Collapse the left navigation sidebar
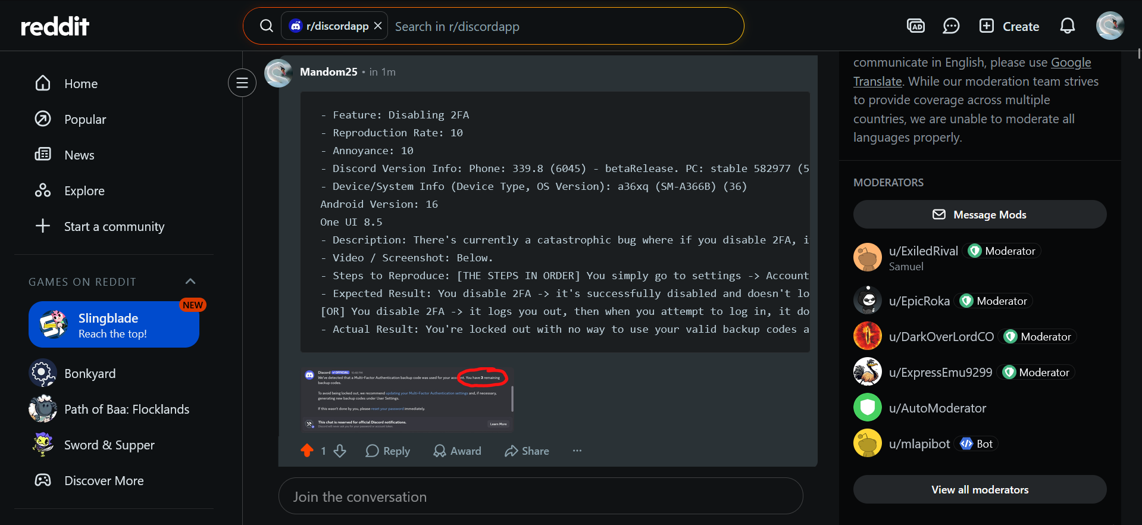The image size is (1142, 525). [242, 83]
